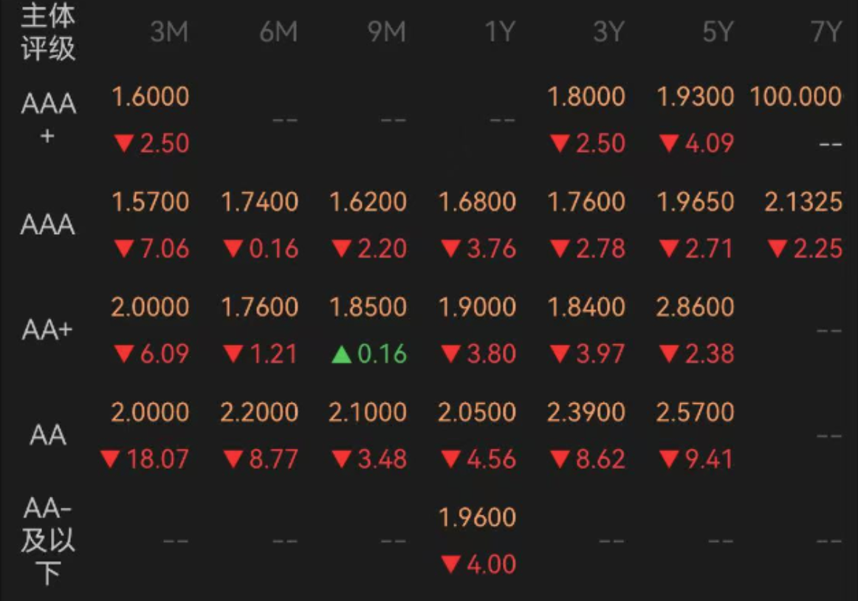
Task: Click the red down arrow beside 9.41
Action: click(x=669, y=459)
